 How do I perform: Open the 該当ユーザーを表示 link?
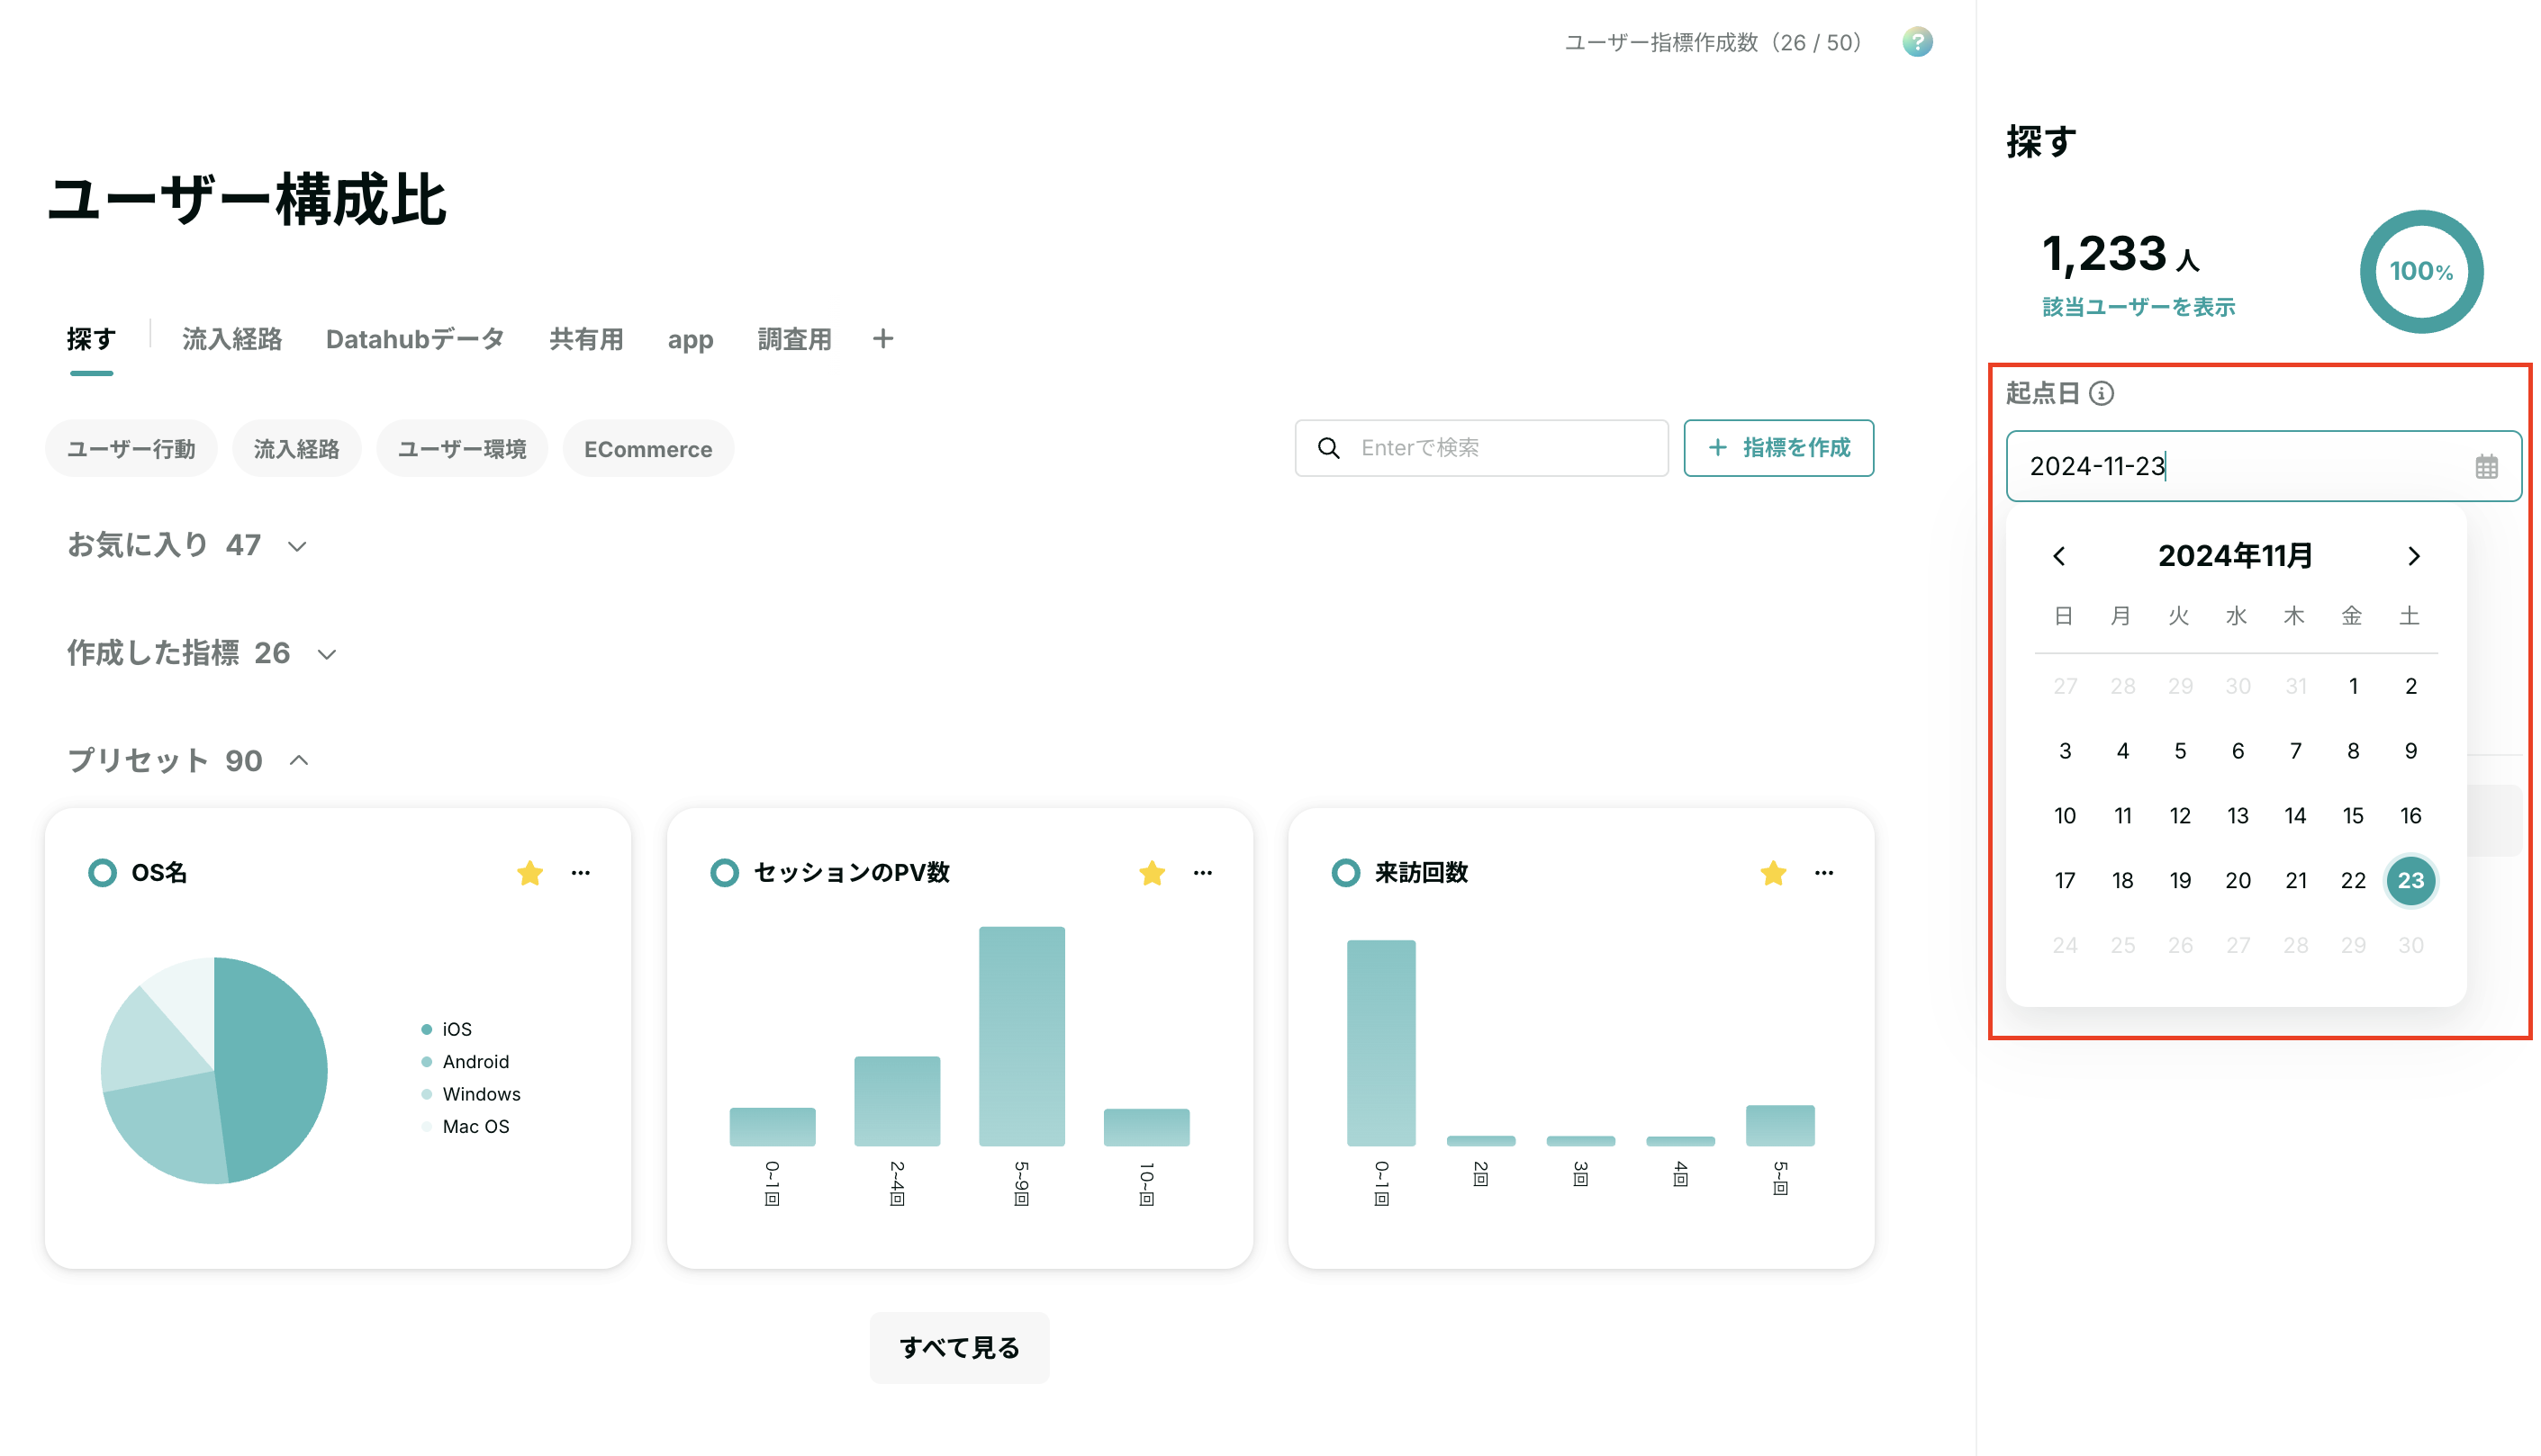click(2138, 307)
